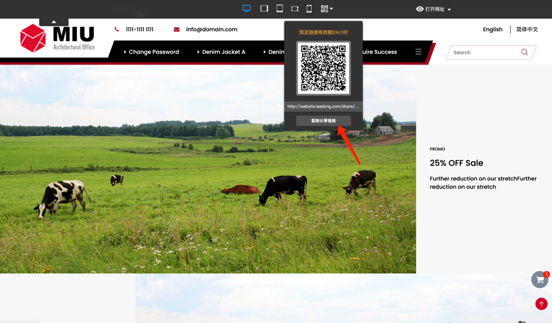Open the hamburger menu icon
This screenshot has height=323, width=552.
point(419,52)
